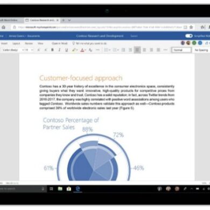
Task: Click the text highlight color icon
Action: [74, 50]
